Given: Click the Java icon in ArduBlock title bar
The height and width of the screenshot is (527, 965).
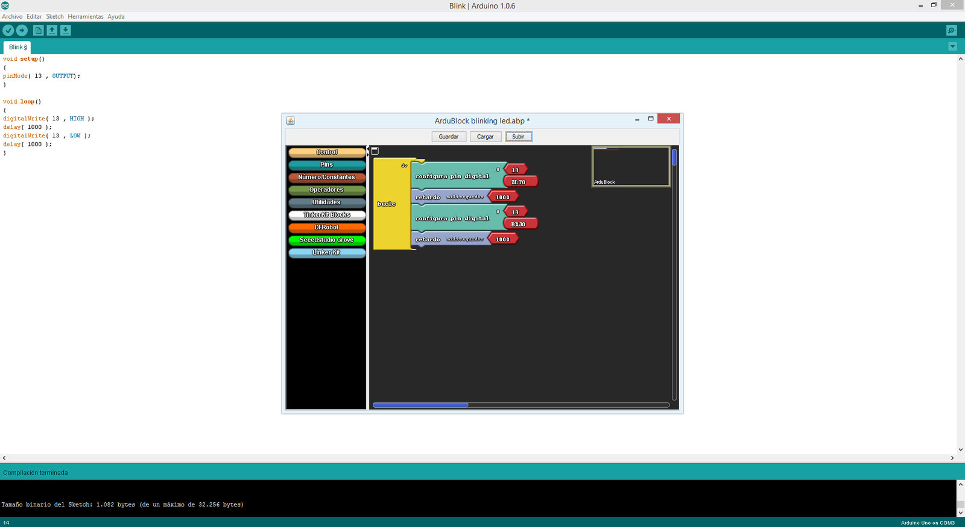Looking at the screenshot, I should click(290, 120).
